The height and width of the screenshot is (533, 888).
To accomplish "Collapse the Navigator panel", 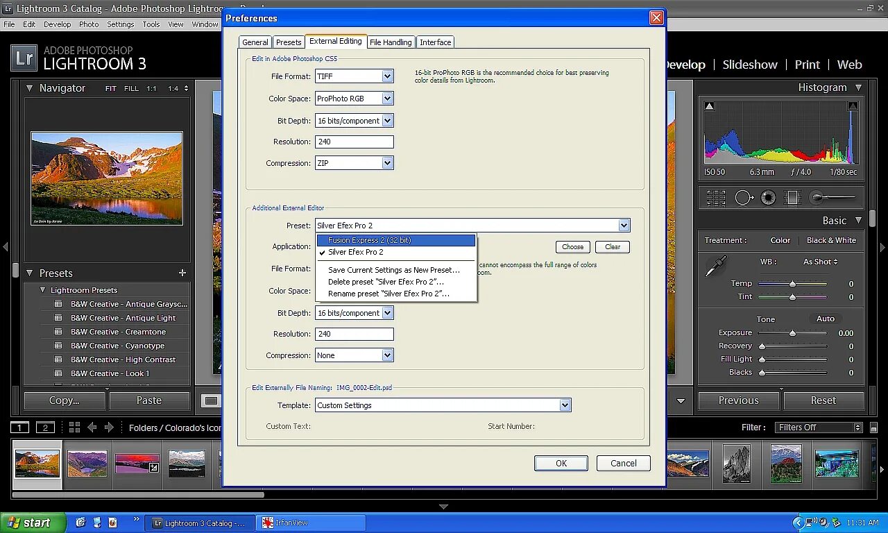I will click(29, 88).
